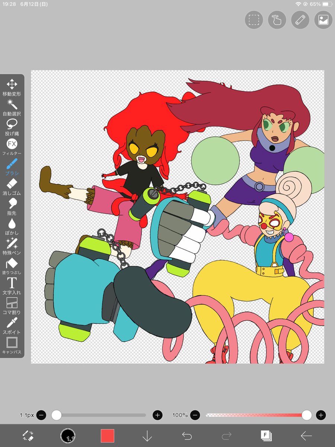Undo the last stroke

click(x=187, y=435)
